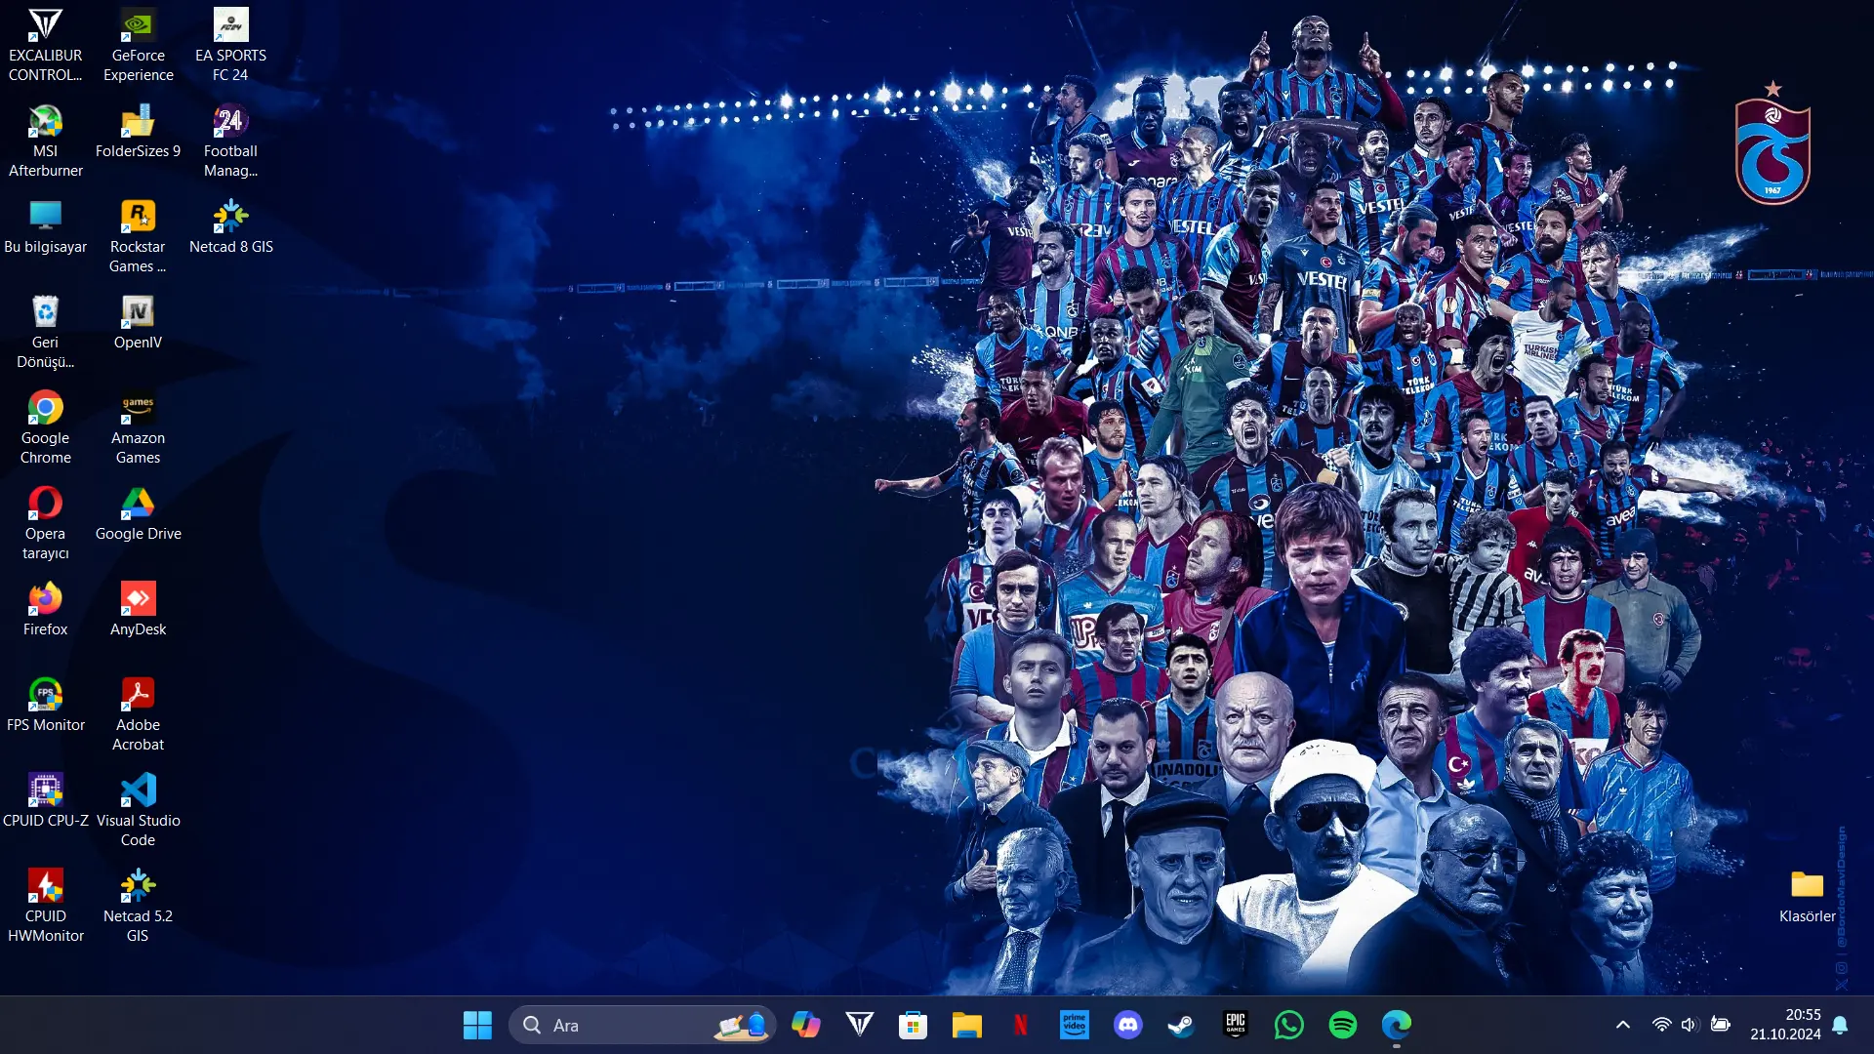Select the CPUID CPU-Z shortcut
Image resolution: width=1874 pixels, height=1054 pixels.
tap(45, 800)
